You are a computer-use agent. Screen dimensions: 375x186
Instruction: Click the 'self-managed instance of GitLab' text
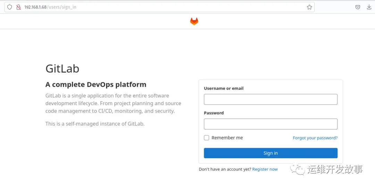(x=95, y=124)
